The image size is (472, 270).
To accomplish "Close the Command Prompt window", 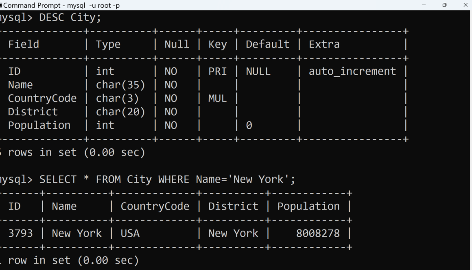I will [x=465, y=5].
